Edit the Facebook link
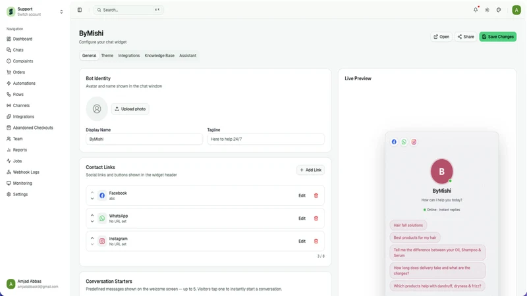 [x=302, y=195]
